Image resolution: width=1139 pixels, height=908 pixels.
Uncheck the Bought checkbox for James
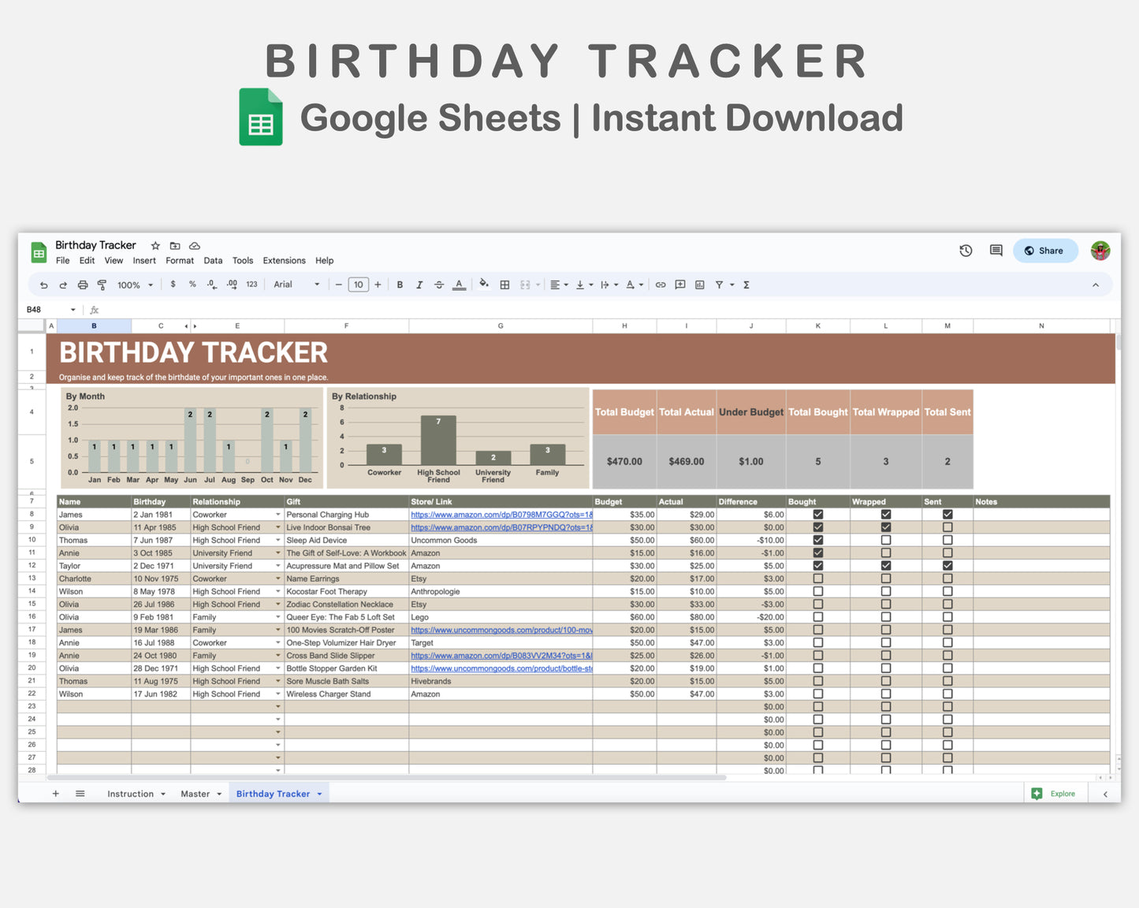[817, 514]
